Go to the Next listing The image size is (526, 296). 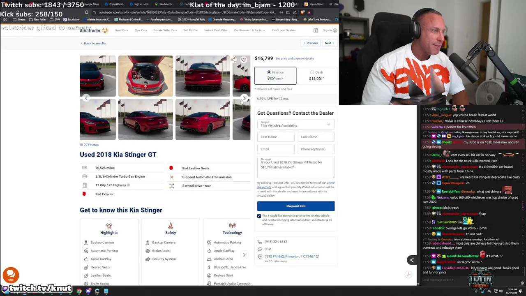[329, 43]
